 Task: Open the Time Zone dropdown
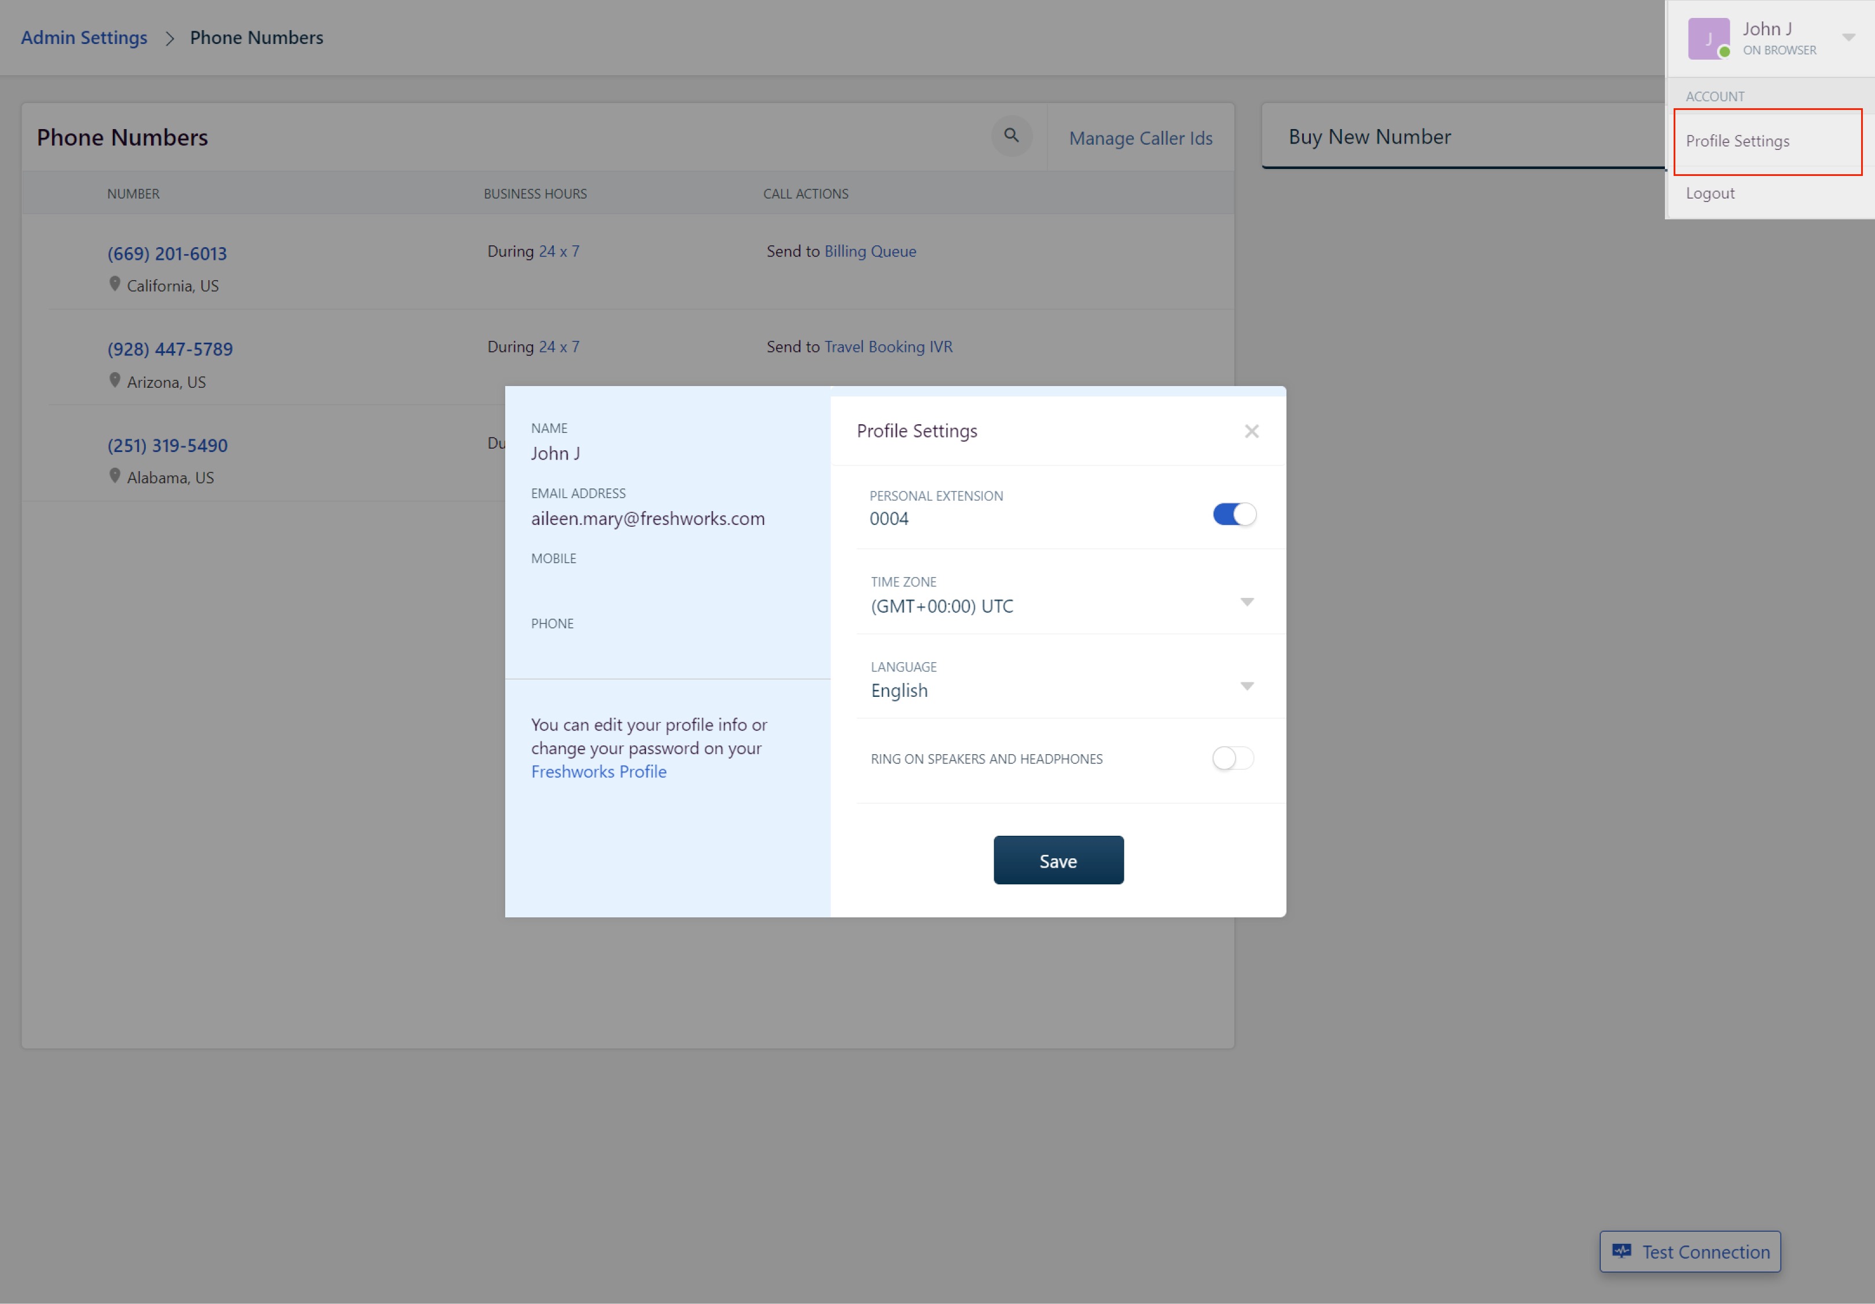click(x=1246, y=603)
